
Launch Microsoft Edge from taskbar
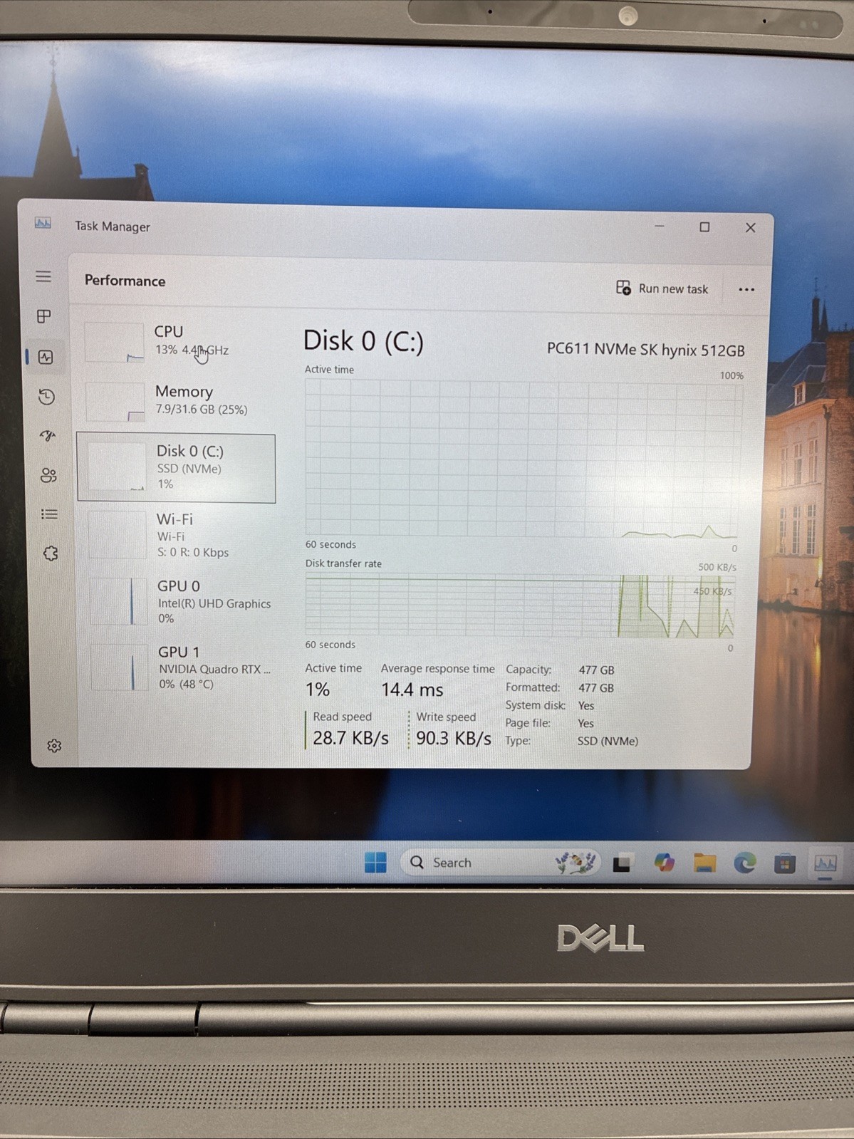[745, 863]
